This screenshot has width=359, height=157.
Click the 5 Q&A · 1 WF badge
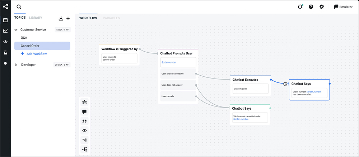(62, 30)
